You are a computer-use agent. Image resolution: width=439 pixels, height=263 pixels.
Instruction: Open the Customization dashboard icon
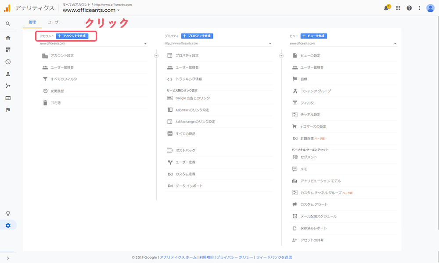pyautogui.click(x=8, y=49)
